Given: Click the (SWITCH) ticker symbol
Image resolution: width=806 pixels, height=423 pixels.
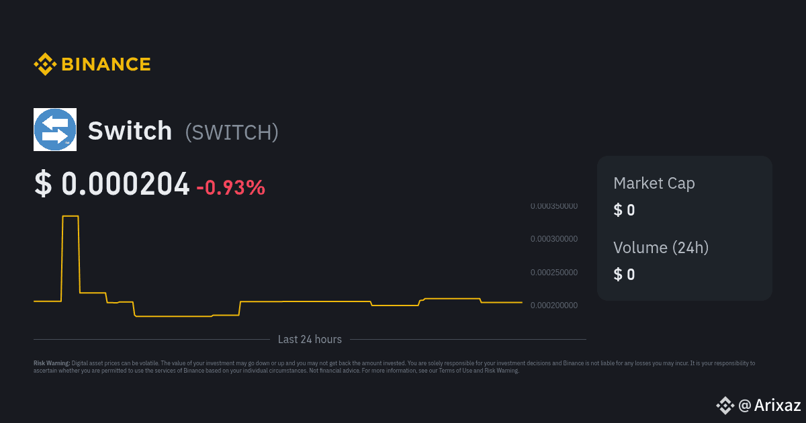Looking at the screenshot, I should tap(232, 132).
